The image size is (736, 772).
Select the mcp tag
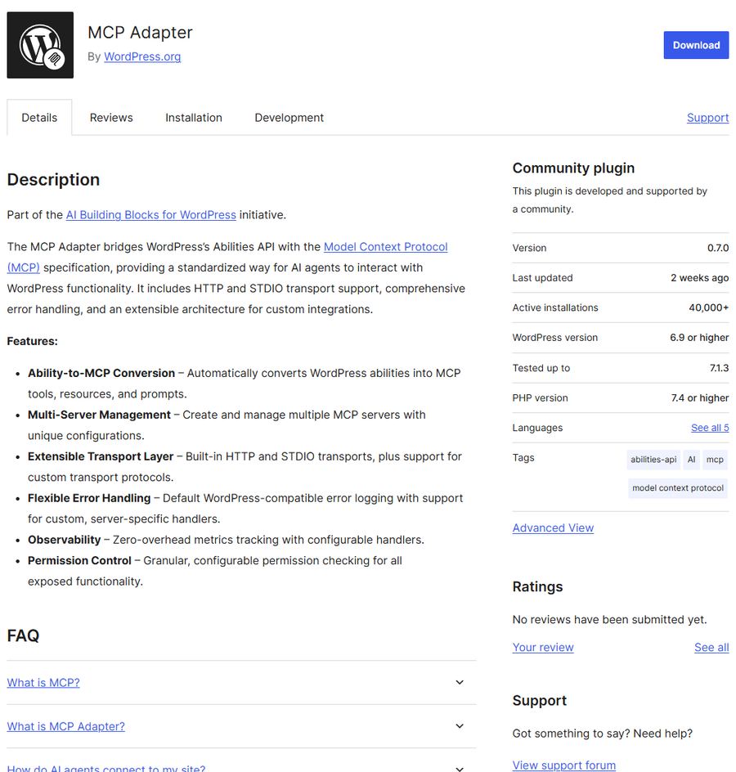(715, 460)
